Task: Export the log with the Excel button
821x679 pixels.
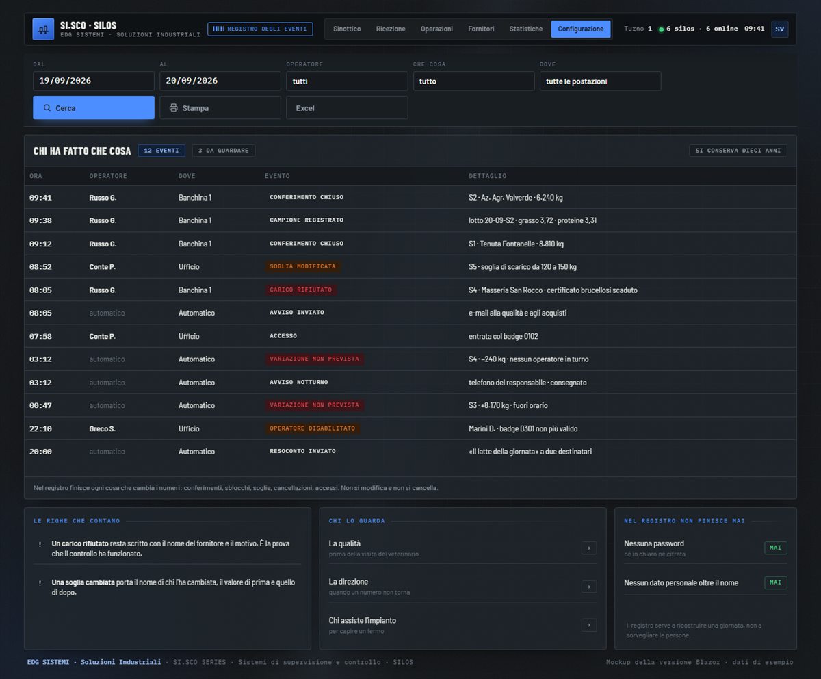Action: pyautogui.click(x=348, y=108)
